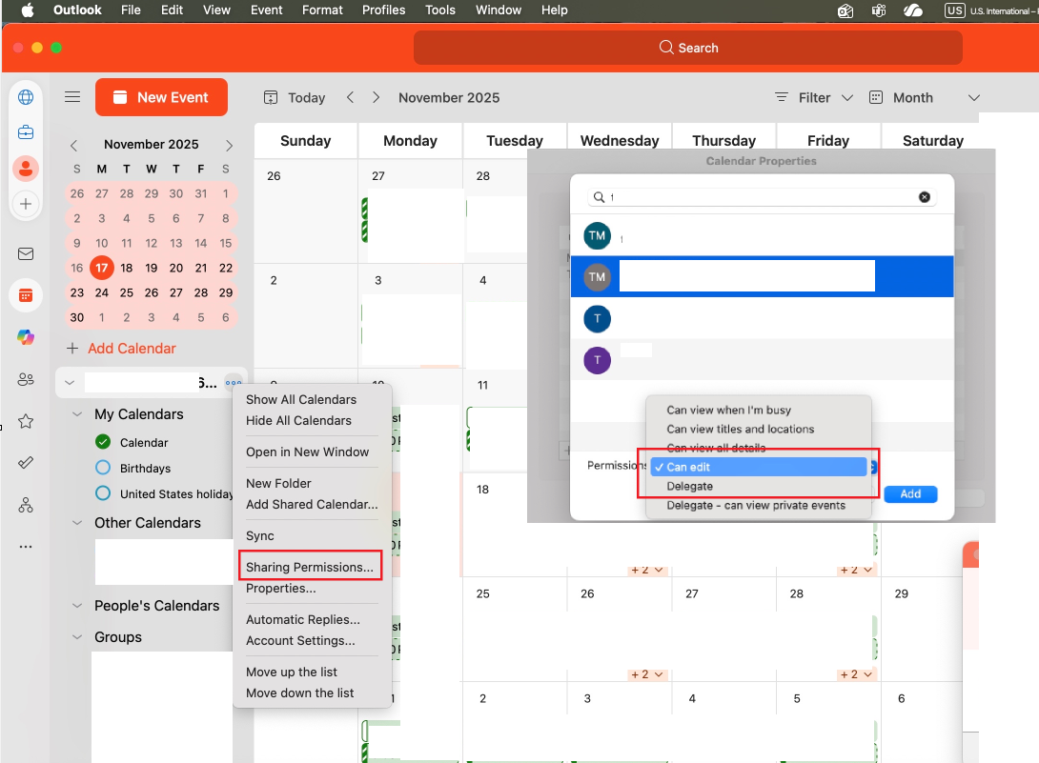Open the Month view dropdown
Viewport: 1039px width, 763px height.
pyautogui.click(x=925, y=97)
